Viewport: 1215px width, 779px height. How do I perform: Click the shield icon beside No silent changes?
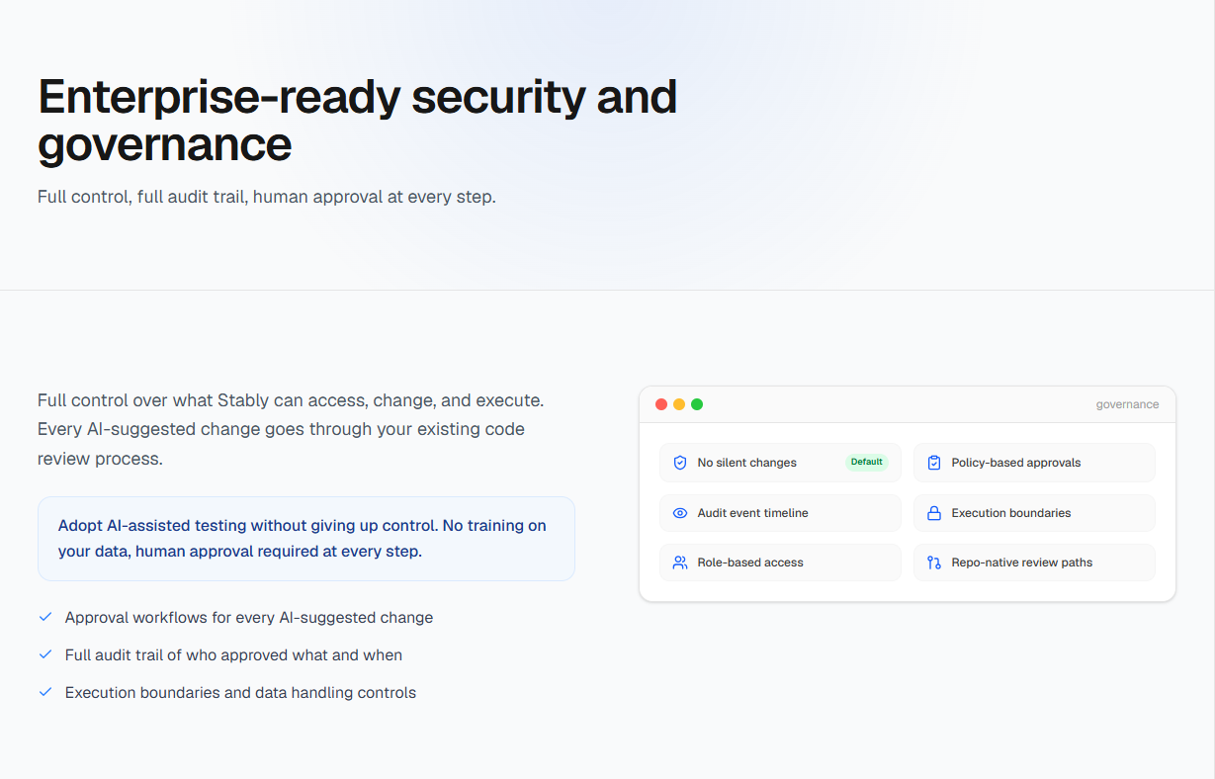679,463
